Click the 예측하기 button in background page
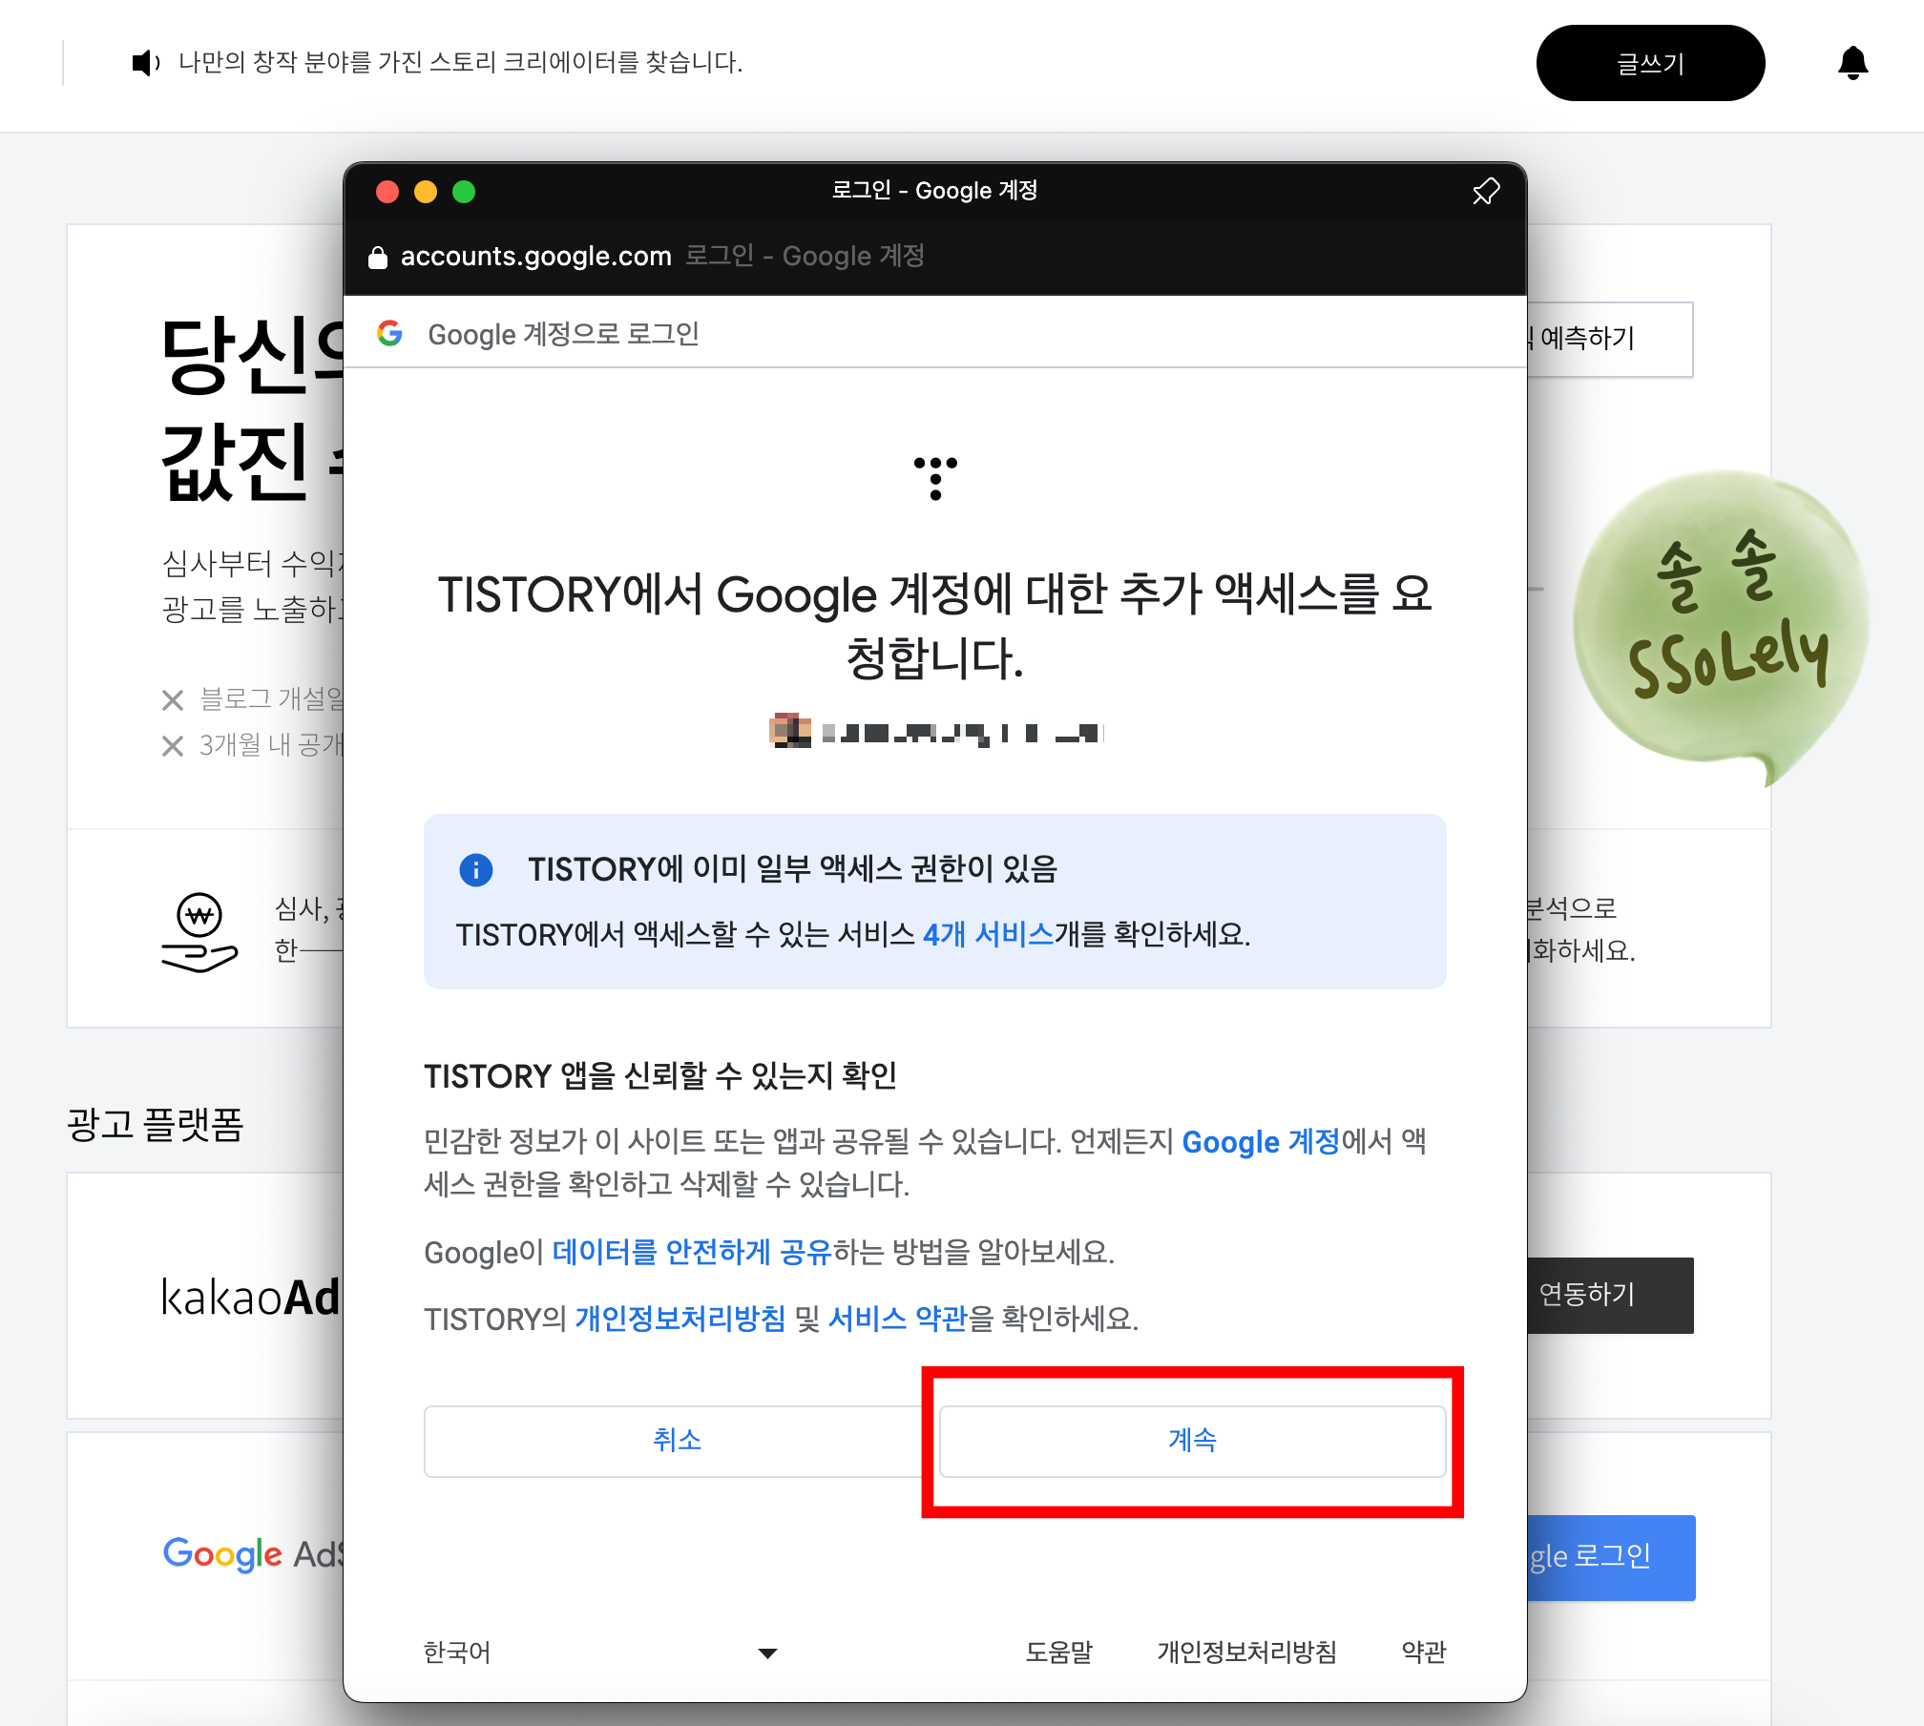Screen dimensions: 1924x1726 tap(1610, 339)
